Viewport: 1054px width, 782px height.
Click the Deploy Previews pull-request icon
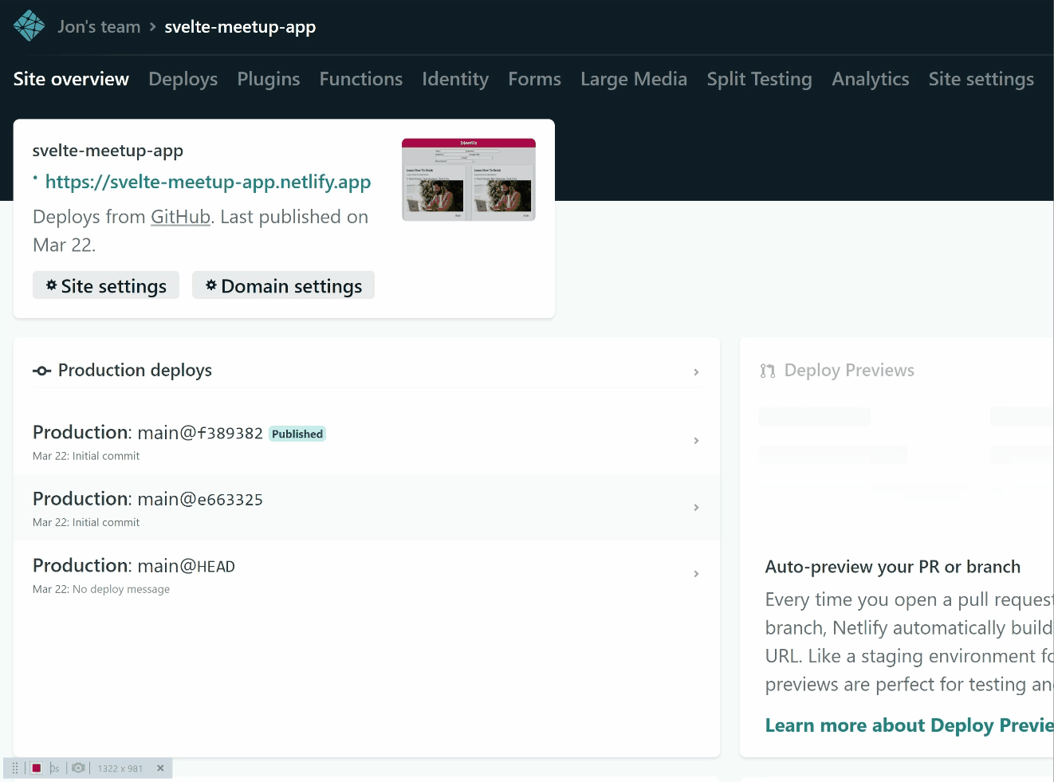pyautogui.click(x=768, y=371)
